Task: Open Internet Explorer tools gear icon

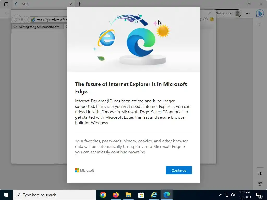Action: coord(205,19)
